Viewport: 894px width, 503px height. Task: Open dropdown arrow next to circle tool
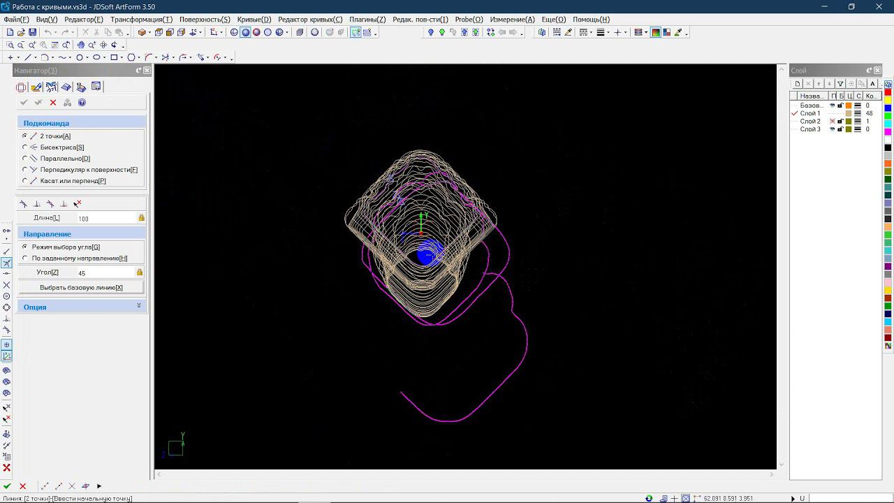tap(87, 58)
